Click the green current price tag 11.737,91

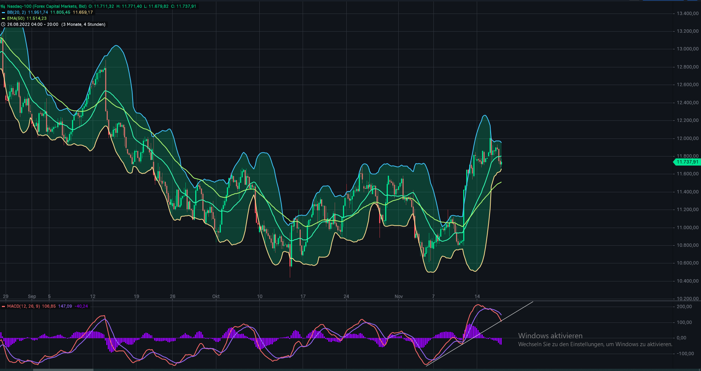coord(687,162)
